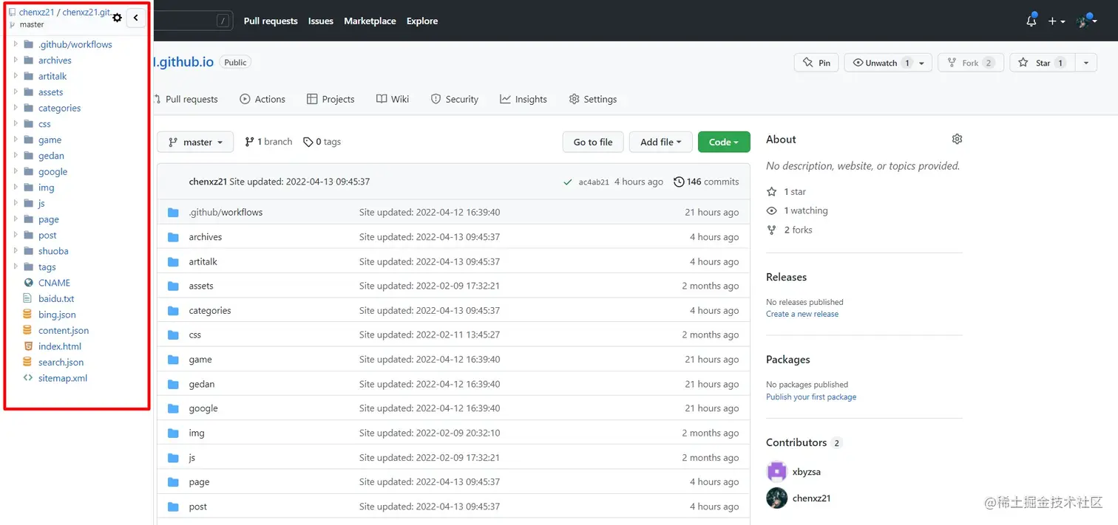Switch to the Actions tab
The width and height of the screenshot is (1118, 525).
coord(262,99)
